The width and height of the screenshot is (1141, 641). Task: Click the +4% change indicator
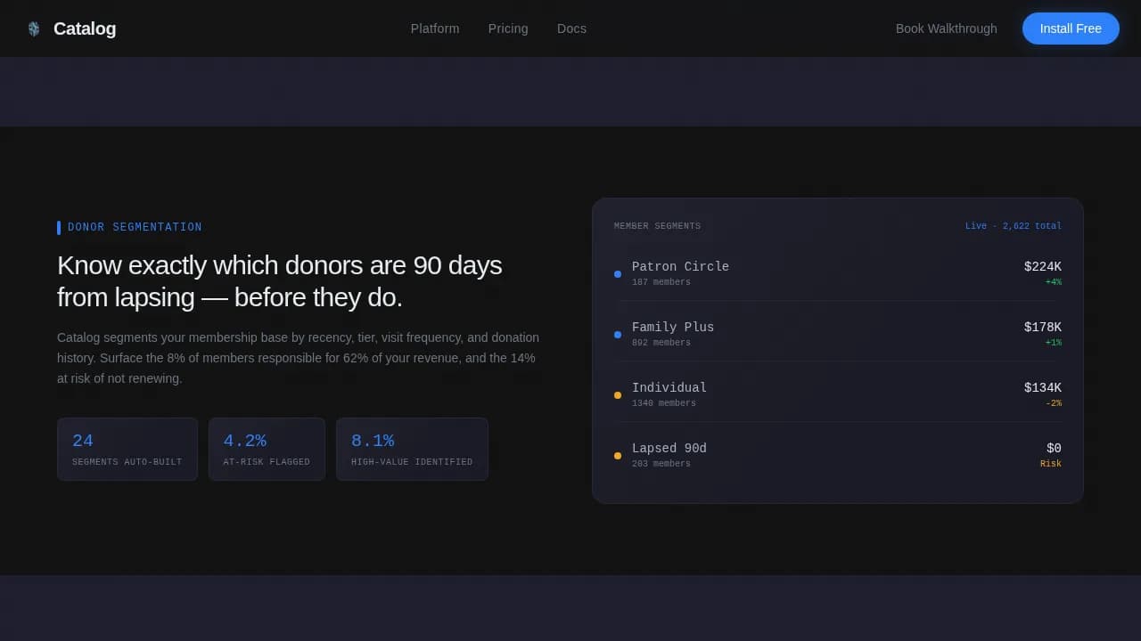(x=1054, y=282)
